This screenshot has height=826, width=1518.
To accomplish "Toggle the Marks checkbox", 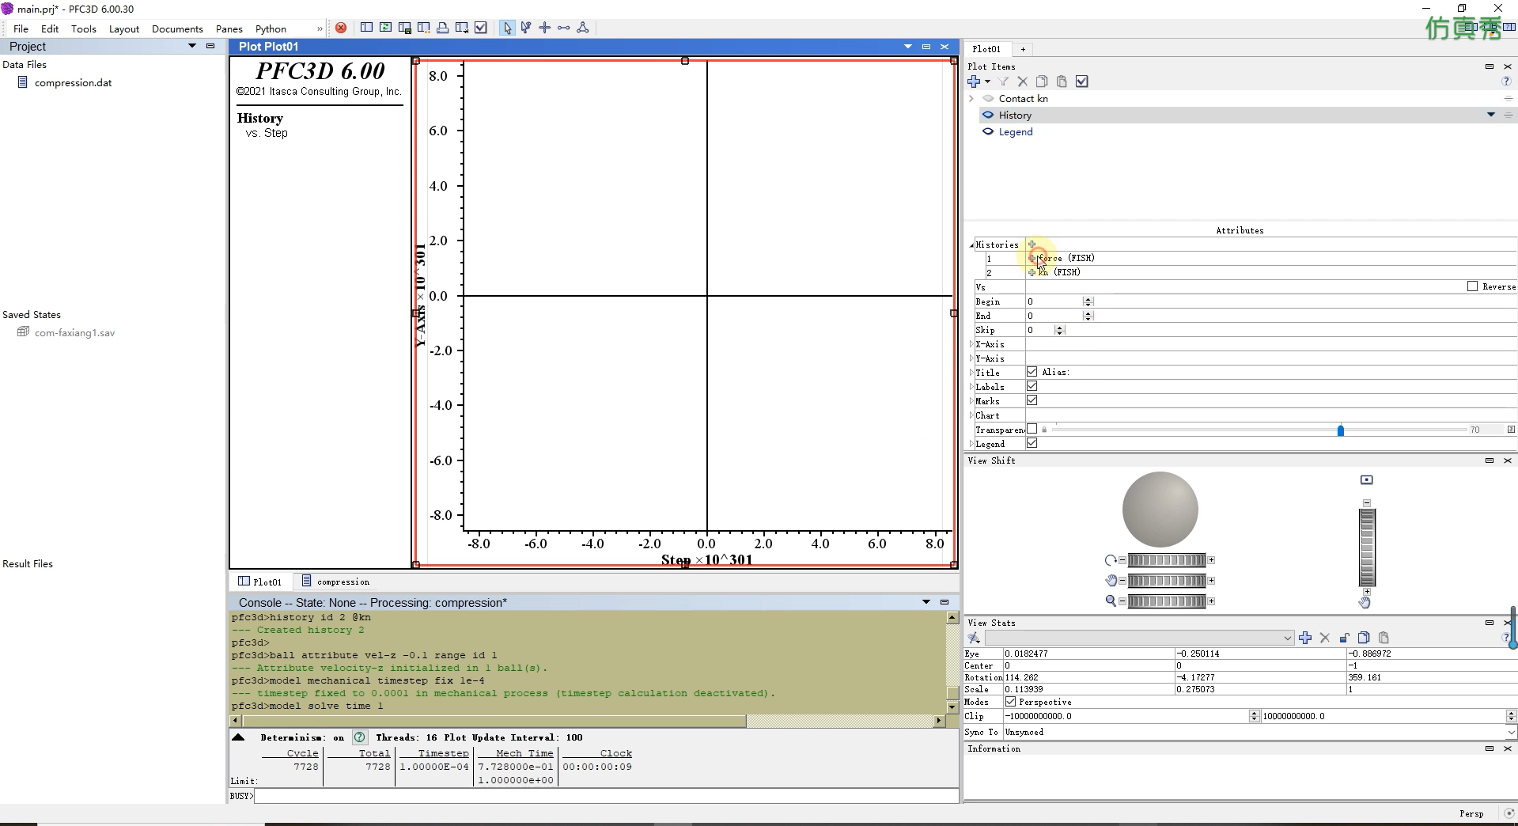I will [x=1032, y=400].
